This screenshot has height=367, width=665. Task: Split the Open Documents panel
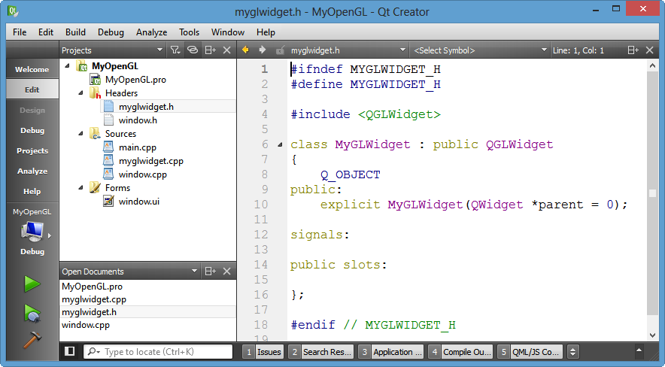coord(211,271)
